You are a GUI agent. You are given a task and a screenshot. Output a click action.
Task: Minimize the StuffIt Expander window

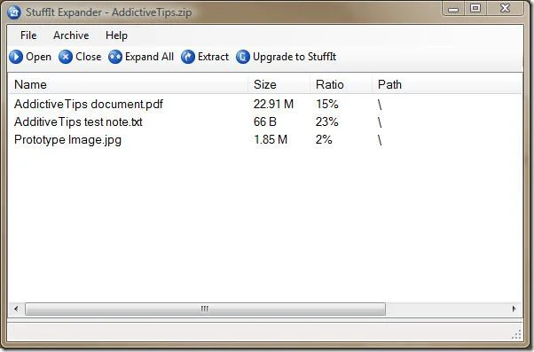click(453, 9)
